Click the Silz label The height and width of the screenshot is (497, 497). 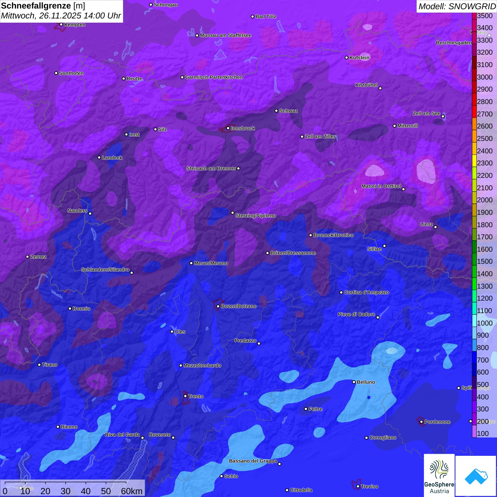tap(163, 129)
